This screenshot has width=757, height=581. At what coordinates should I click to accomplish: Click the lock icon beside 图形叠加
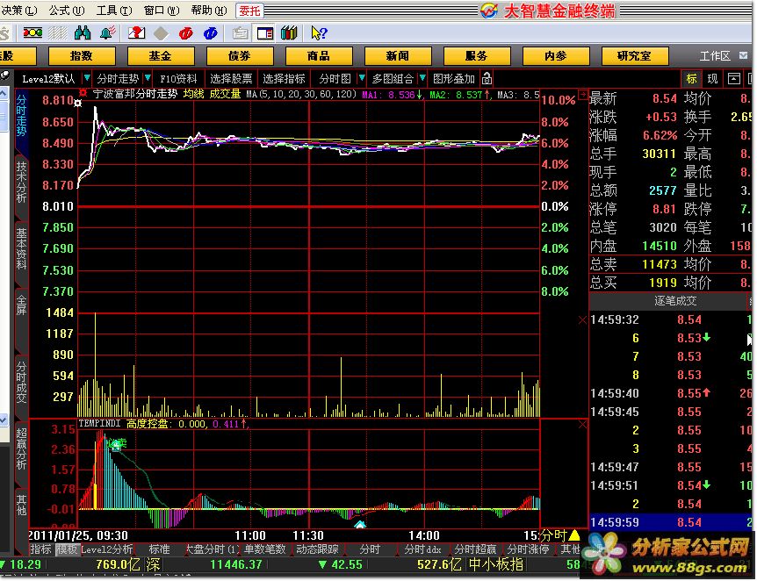pyautogui.click(x=487, y=78)
